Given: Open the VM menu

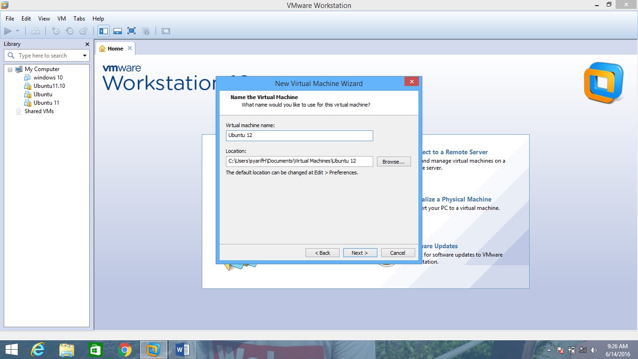Looking at the screenshot, I should click(61, 19).
